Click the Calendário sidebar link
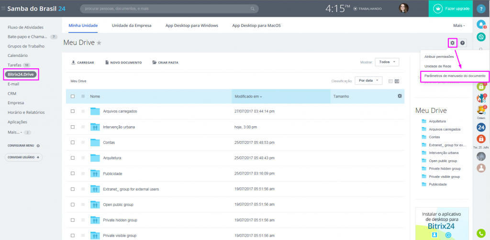This screenshot has width=490, height=240. [18, 55]
